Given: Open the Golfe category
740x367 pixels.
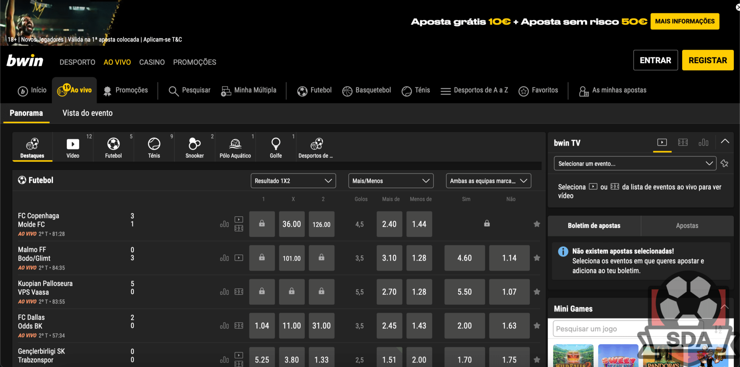Looking at the screenshot, I should point(275,148).
